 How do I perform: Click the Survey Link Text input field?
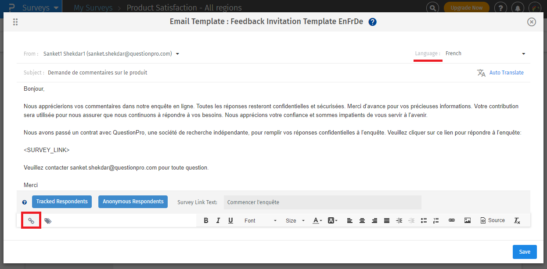[x=323, y=202]
